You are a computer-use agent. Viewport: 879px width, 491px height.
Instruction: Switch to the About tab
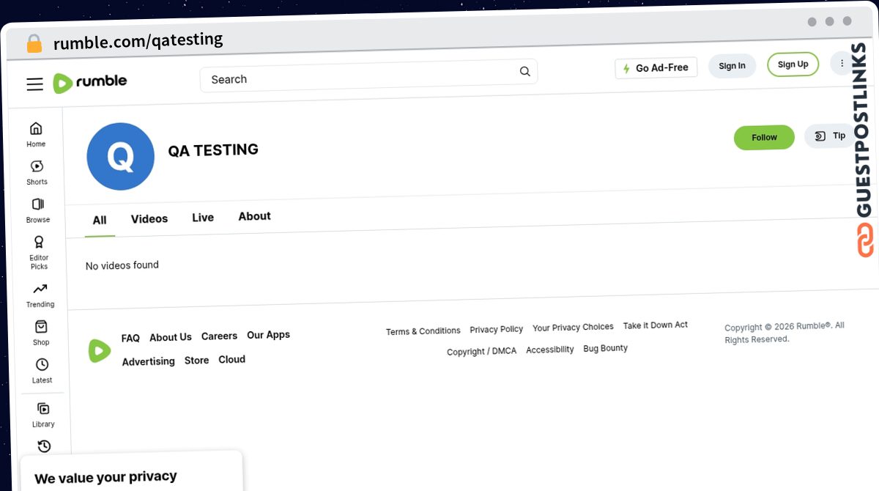coord(254,216)
